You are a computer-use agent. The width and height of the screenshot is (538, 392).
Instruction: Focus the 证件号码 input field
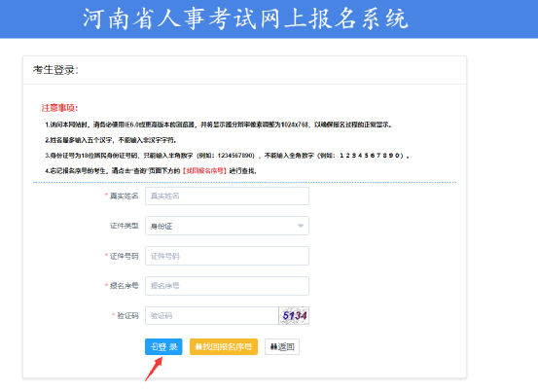(x=227, y=256)
